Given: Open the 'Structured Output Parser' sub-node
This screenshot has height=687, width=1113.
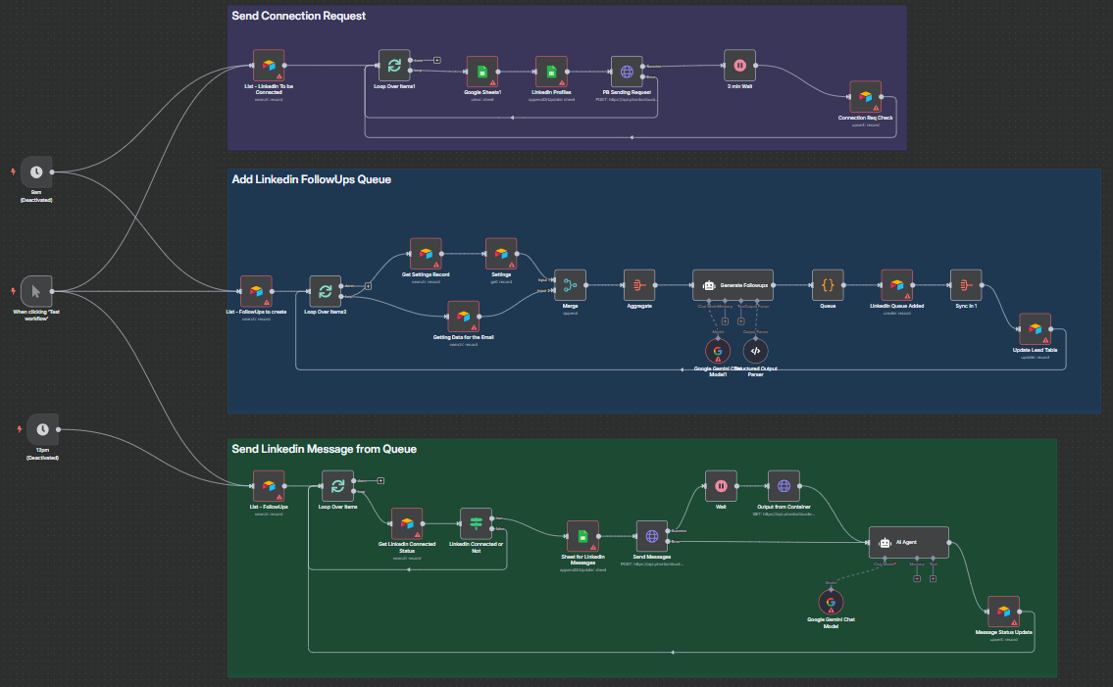Looking at the screenshot, I should [x=755, y=351].
